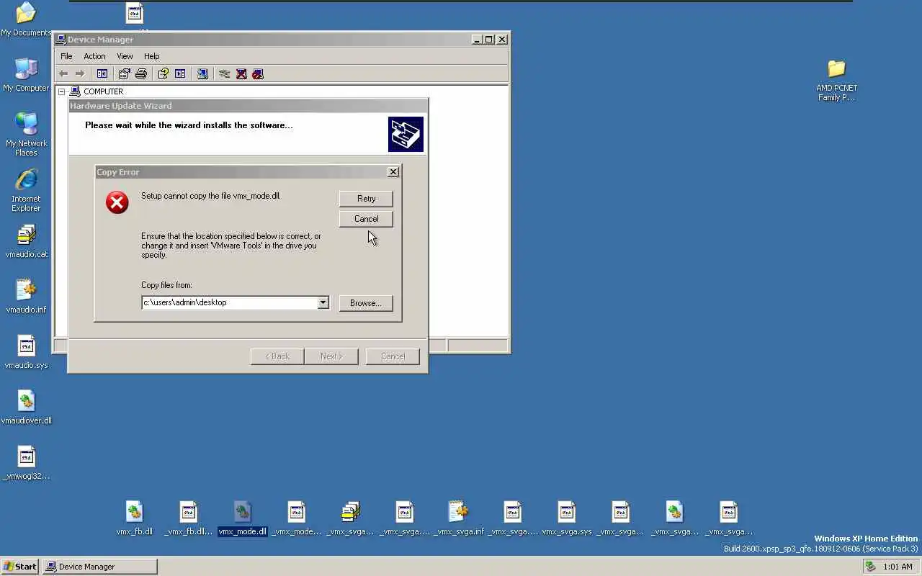Click the toolbar icon with red prohibition circle
The image size is (922, 576).
point(258,73)
